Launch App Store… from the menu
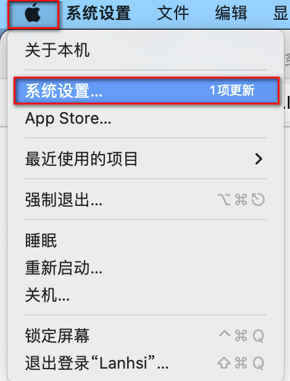 [x=146, y=118]
